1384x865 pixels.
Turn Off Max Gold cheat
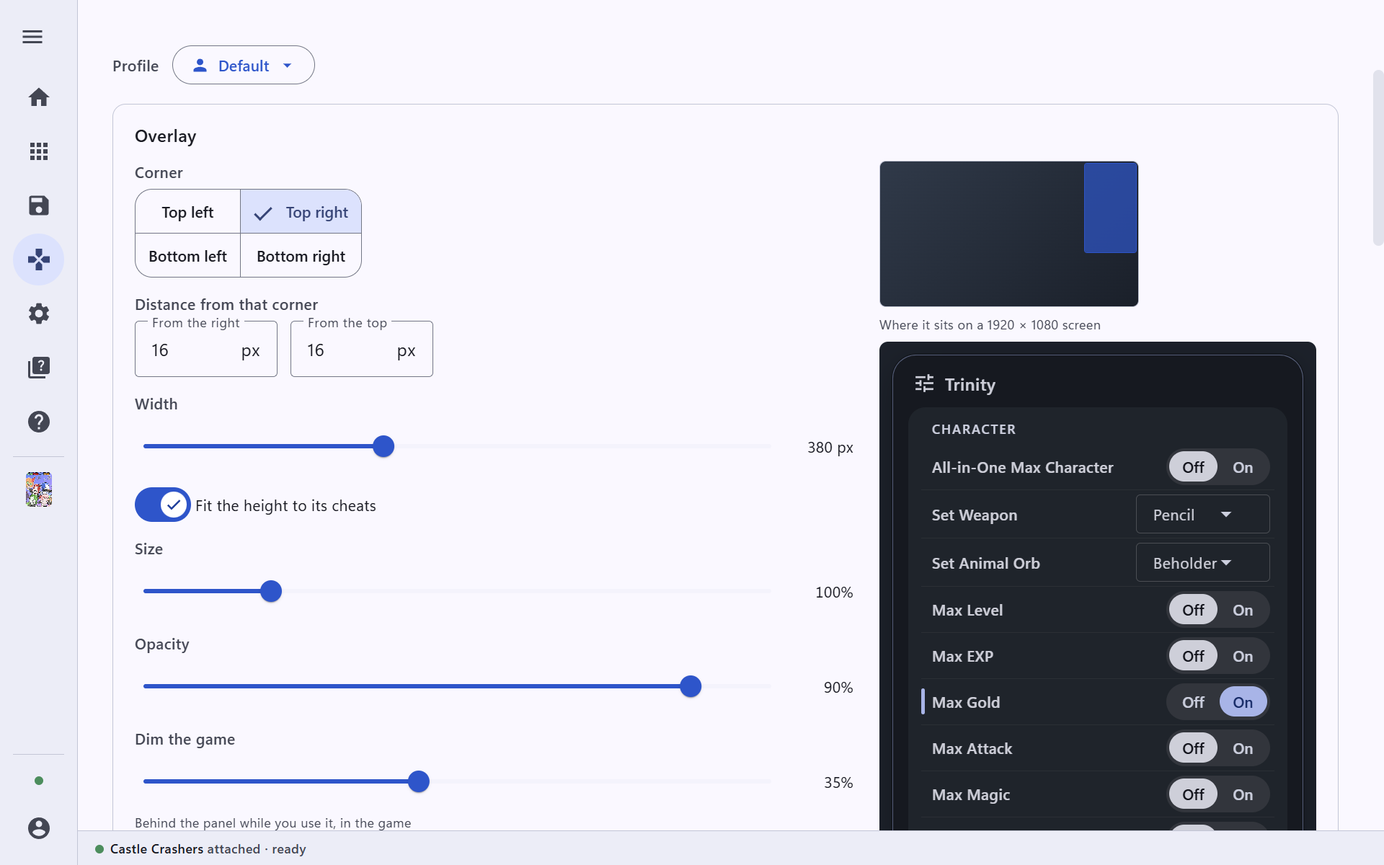[1193, 702]
